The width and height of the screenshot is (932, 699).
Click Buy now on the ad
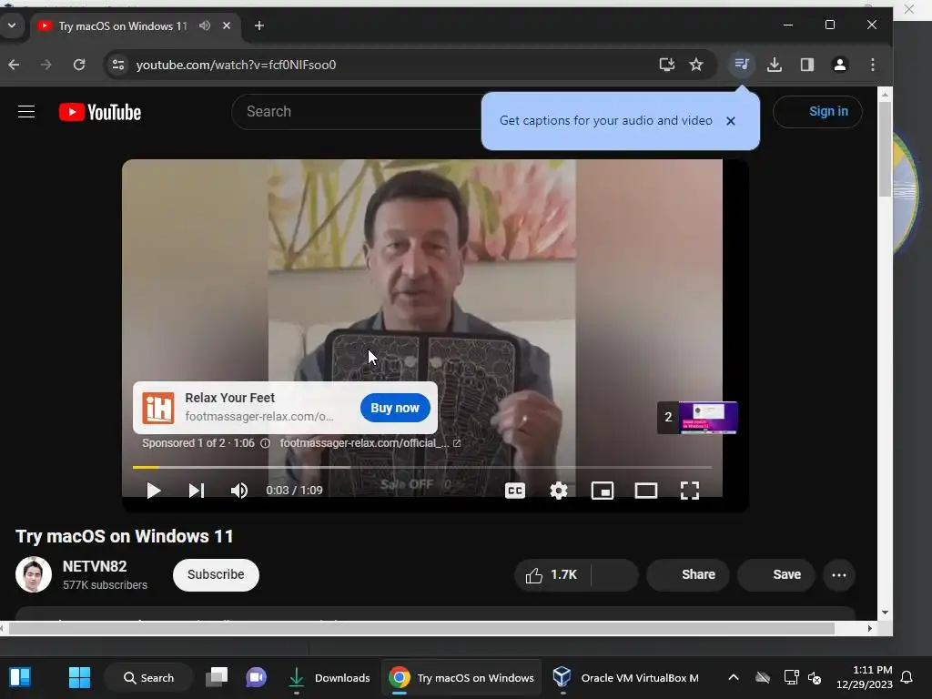click(x=395, y=408)
